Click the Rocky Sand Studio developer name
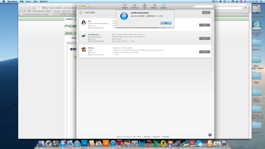Screen dimensions: 265x149 click(95, 37)
